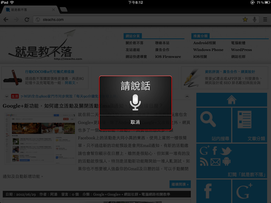Open 行動COCO棒2代可攜式掃描器 promo link
The height and width of the screenshot is (203, 271).
pyautogui.click(x=50, y=72)
